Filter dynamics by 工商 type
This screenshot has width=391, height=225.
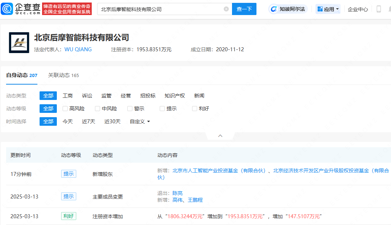[68, 96]
